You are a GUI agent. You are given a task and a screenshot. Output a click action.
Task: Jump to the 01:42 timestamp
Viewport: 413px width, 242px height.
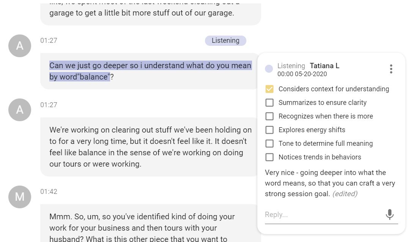[x=49, y=192]
